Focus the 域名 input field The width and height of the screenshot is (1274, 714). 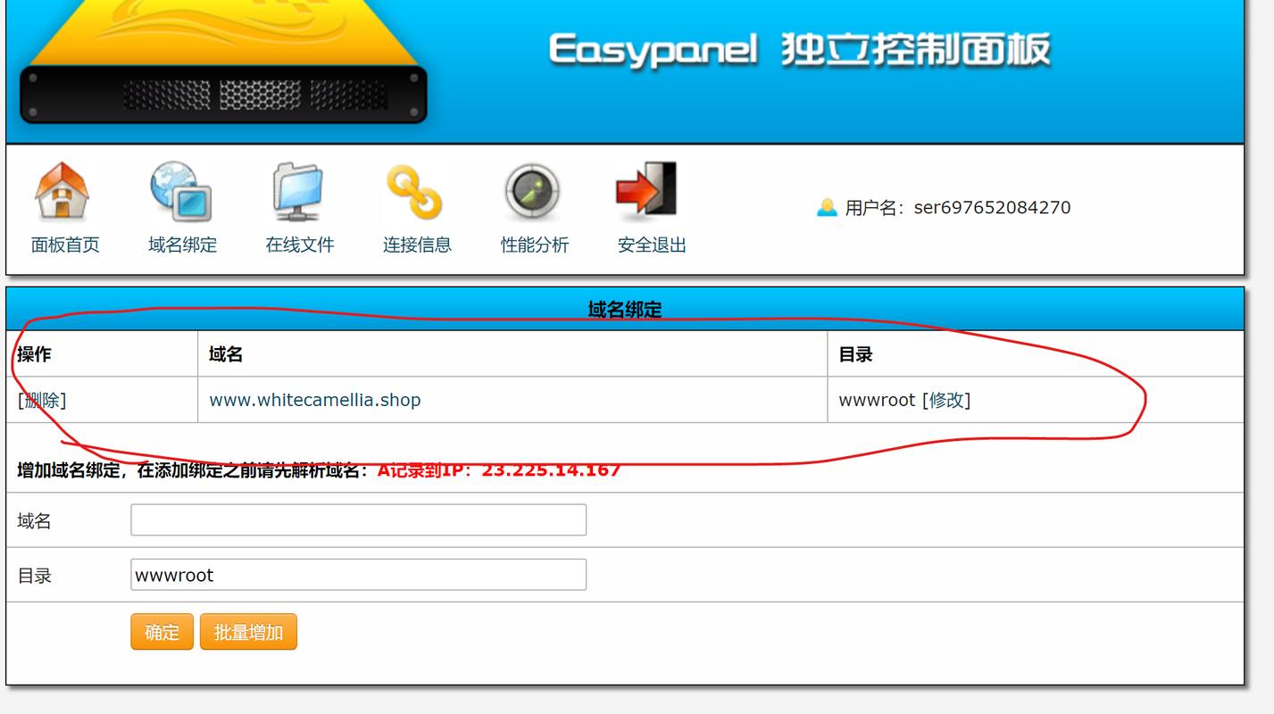point(358,520)
